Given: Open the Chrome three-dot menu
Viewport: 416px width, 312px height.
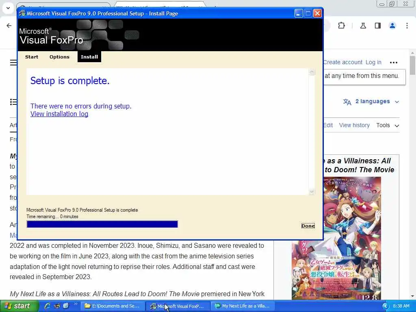Looking at the screenshot, I should (407, 26).
